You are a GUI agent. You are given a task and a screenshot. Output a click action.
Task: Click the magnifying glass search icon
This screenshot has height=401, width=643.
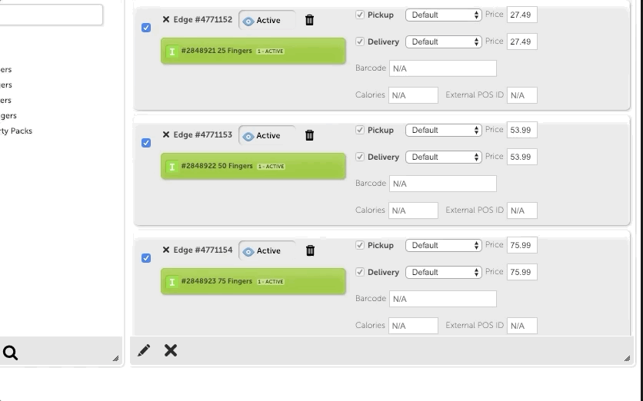(10, 353)
